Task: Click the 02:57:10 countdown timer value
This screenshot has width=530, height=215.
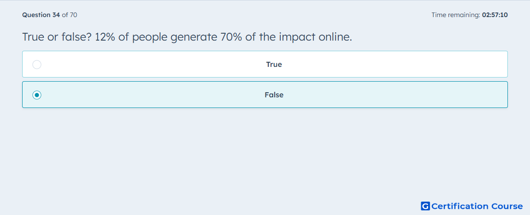Action: point(495,15)
